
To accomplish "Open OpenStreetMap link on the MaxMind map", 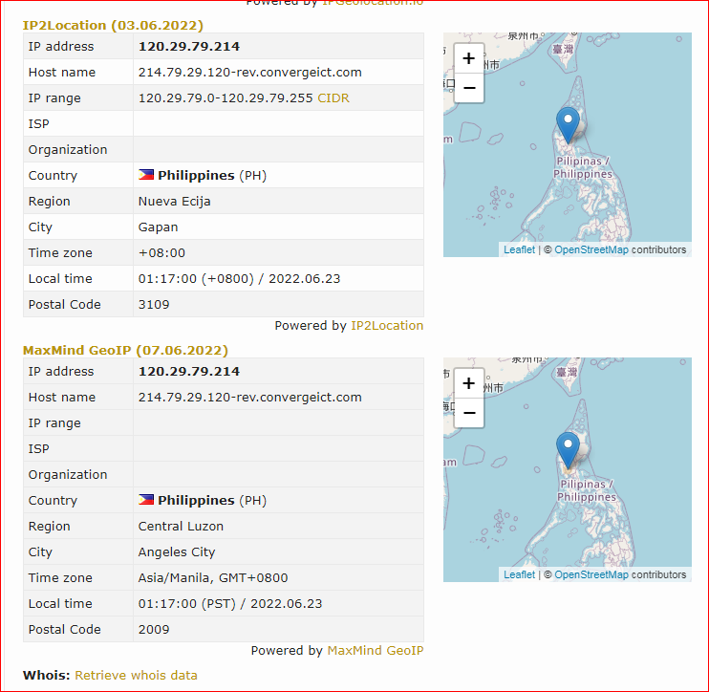I will tap(591, 574).
